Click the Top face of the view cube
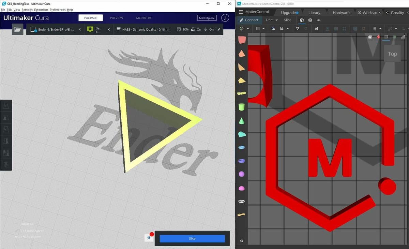The image size is (409, 249). point(392,54)
